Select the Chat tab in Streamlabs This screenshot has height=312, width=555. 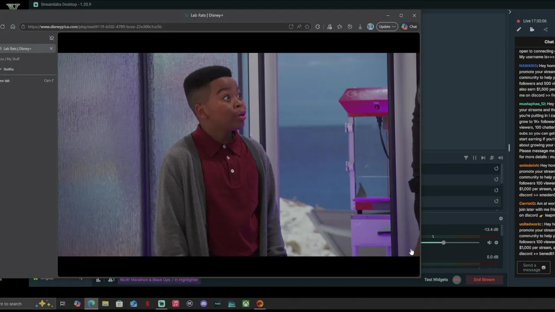(x=549, y=42)
